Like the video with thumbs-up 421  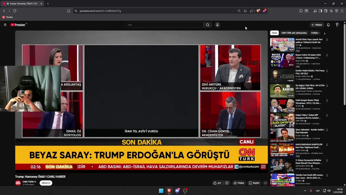click(x=217, y=183)
